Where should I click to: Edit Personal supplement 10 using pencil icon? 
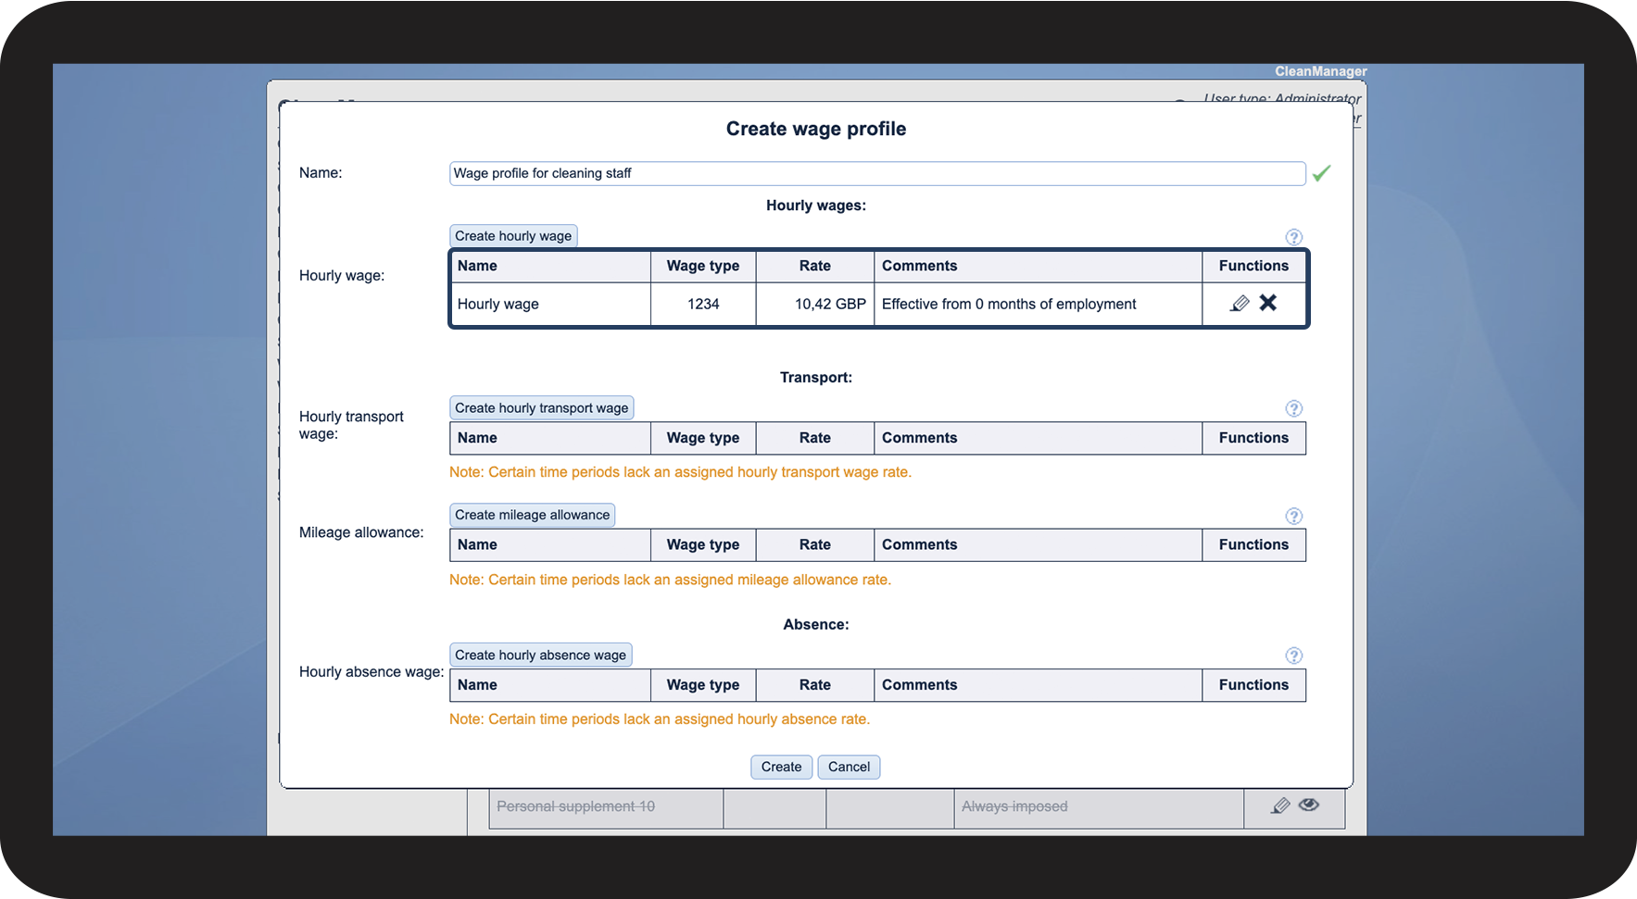[x=1280, y=805]
